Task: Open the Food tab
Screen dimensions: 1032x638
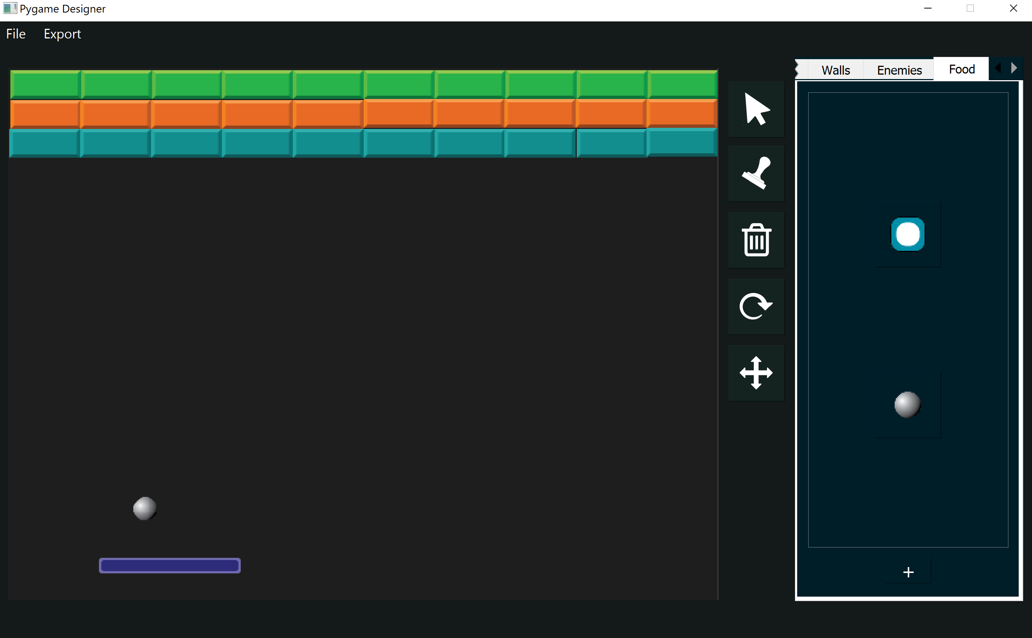Action: [x=961, y=69]
